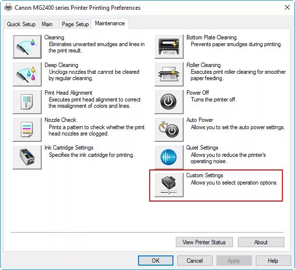Open Auto Power settings icon
Viewport: 295px width, 270px height.
tap(169, 130)
